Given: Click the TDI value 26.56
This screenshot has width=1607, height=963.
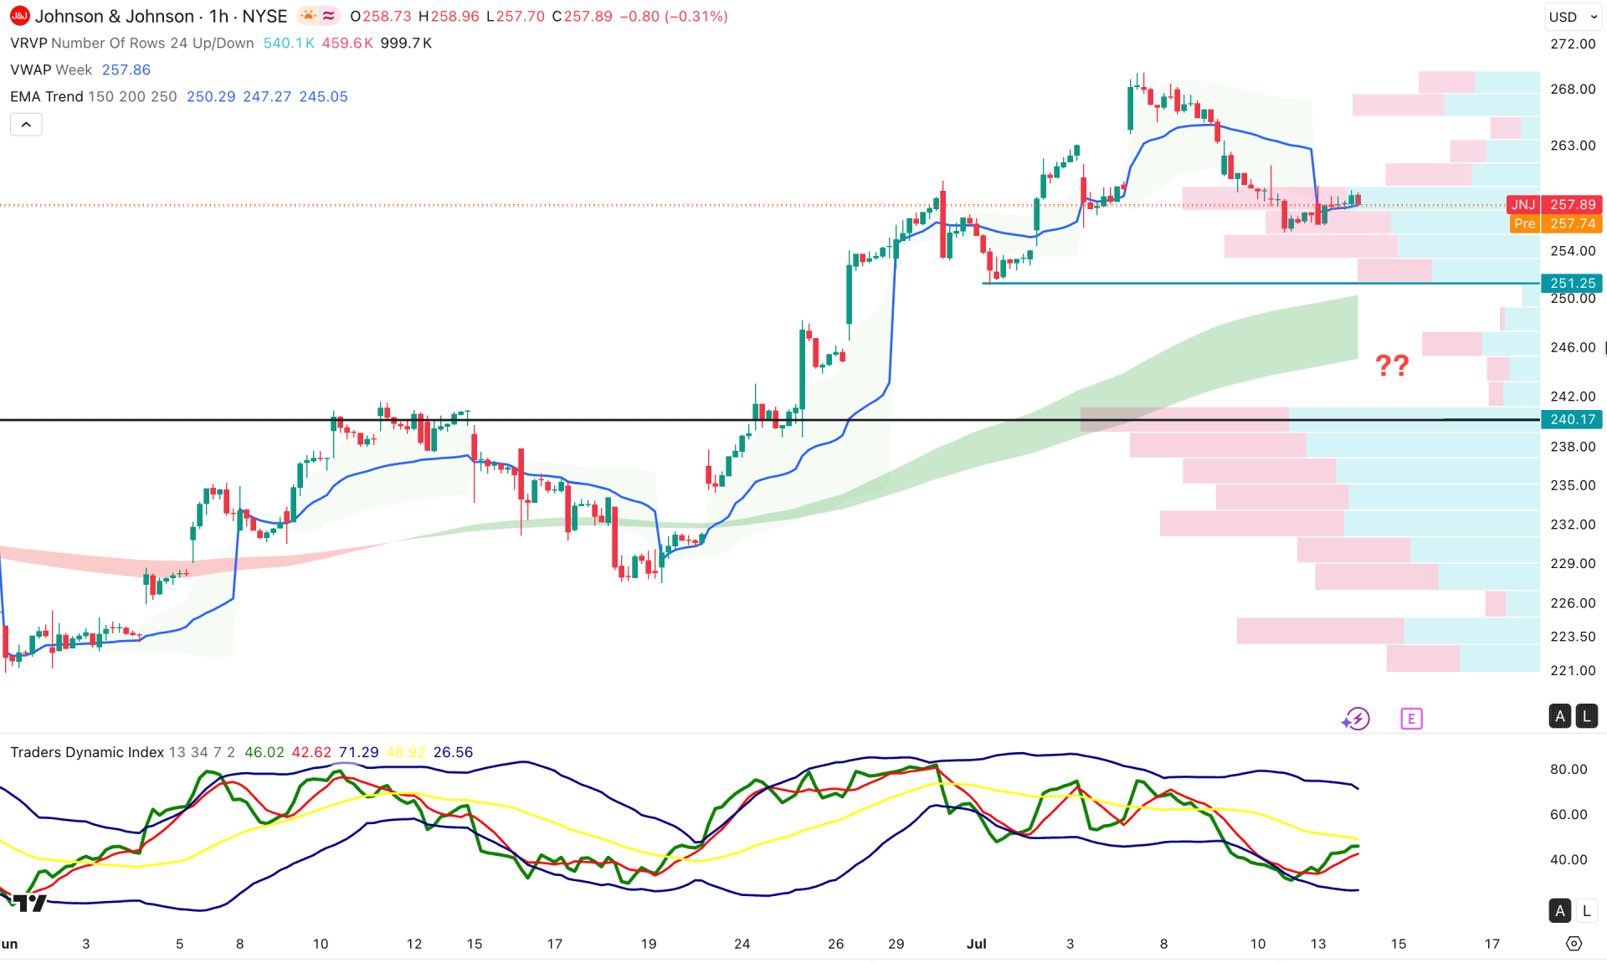Looking at the screenshot, I should (453, 752).
